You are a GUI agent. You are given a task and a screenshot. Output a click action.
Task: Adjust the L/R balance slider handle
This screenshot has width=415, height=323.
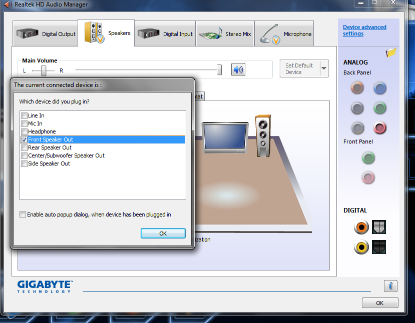(44, 70)
